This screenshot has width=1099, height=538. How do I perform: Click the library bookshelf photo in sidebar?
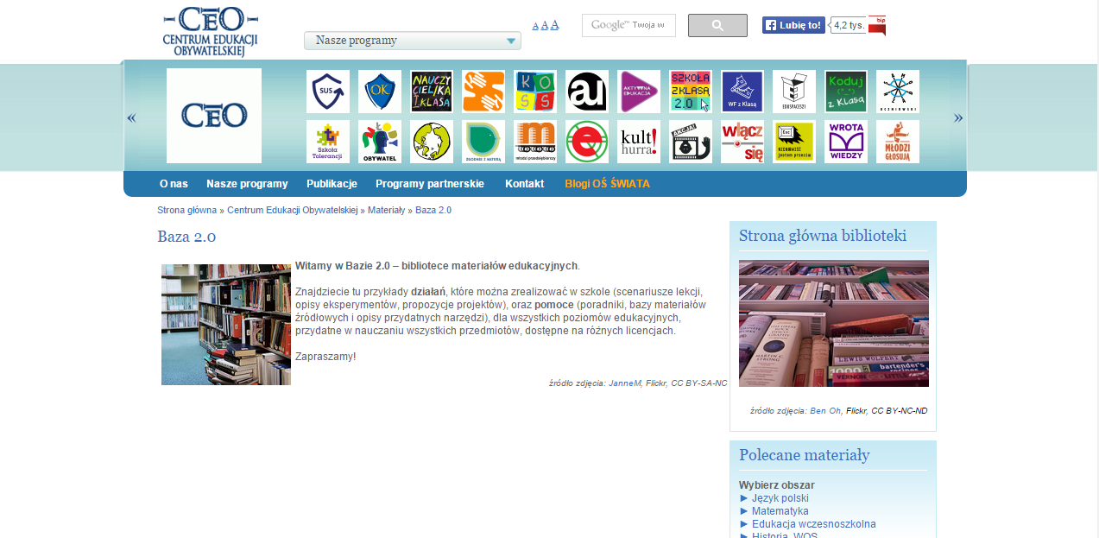point(834,323)
